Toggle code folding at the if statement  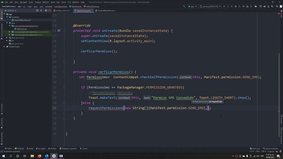tap(65, 87)
